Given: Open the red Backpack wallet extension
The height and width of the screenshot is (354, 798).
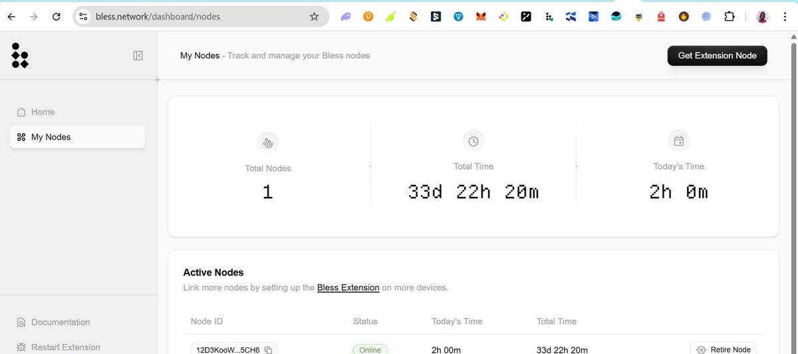Looking at the screenshot, I should 661,17.
